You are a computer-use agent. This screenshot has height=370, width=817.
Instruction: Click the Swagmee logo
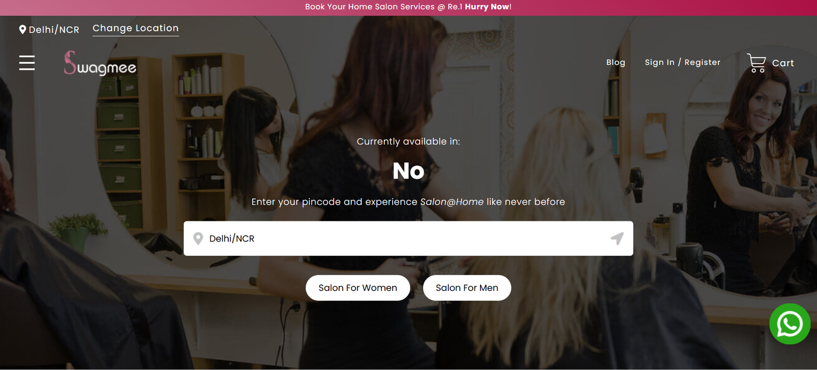[100, 63]
